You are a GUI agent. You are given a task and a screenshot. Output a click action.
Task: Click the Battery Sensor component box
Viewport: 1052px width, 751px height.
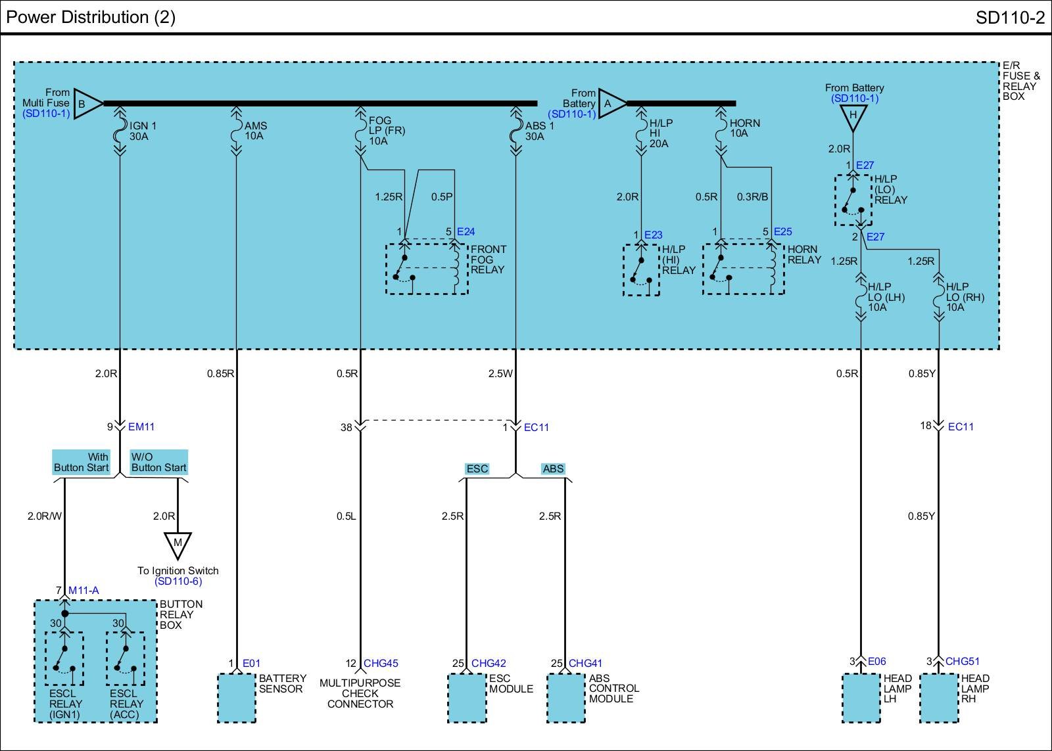tap(237, 698)
